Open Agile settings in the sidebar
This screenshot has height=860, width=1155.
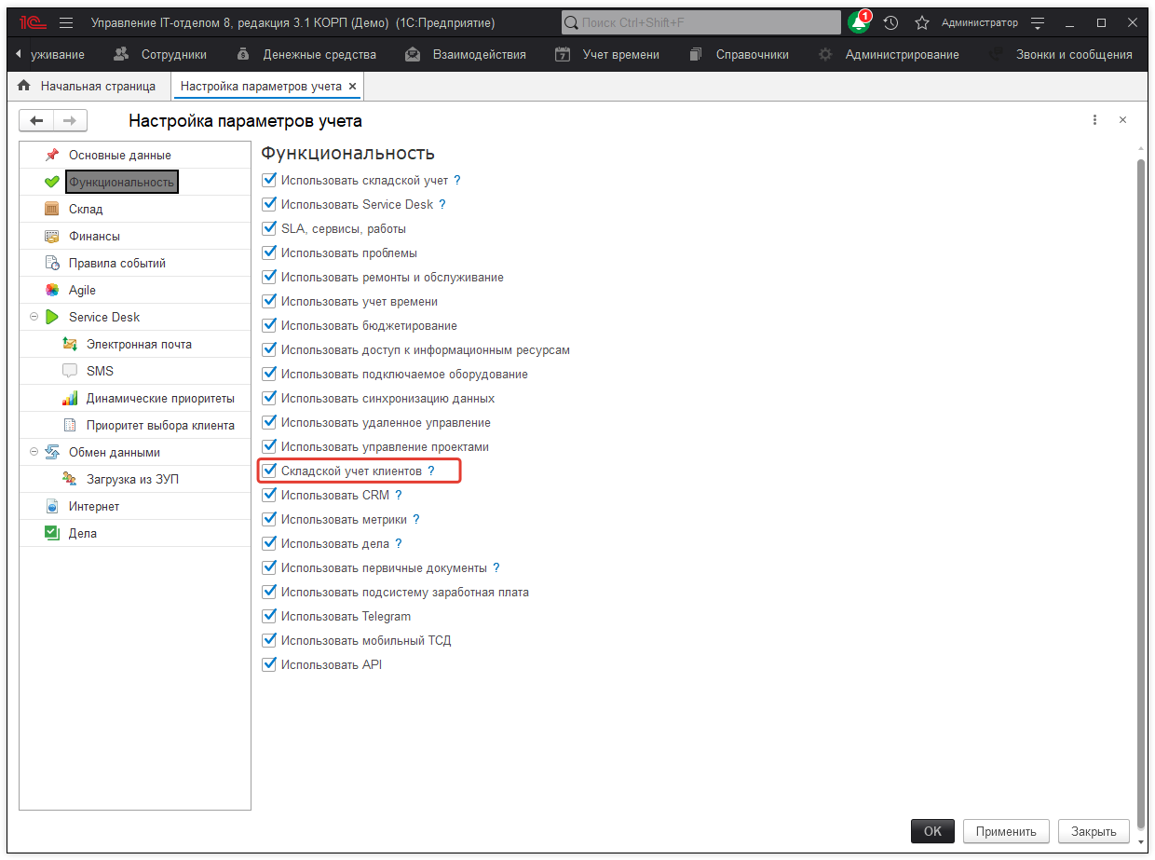coord(82,290)
